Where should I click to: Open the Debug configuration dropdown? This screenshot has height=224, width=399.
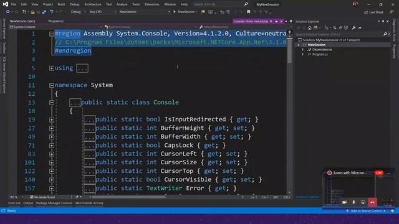pyautogui.click(x=78, y=12)
